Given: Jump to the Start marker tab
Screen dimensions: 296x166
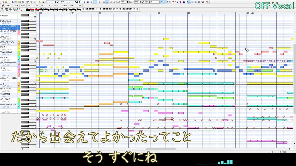Looking at the screenshot, I should pos(16,6).
